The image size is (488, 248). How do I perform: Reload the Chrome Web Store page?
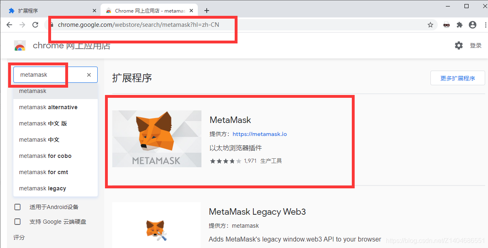(35, 25)
